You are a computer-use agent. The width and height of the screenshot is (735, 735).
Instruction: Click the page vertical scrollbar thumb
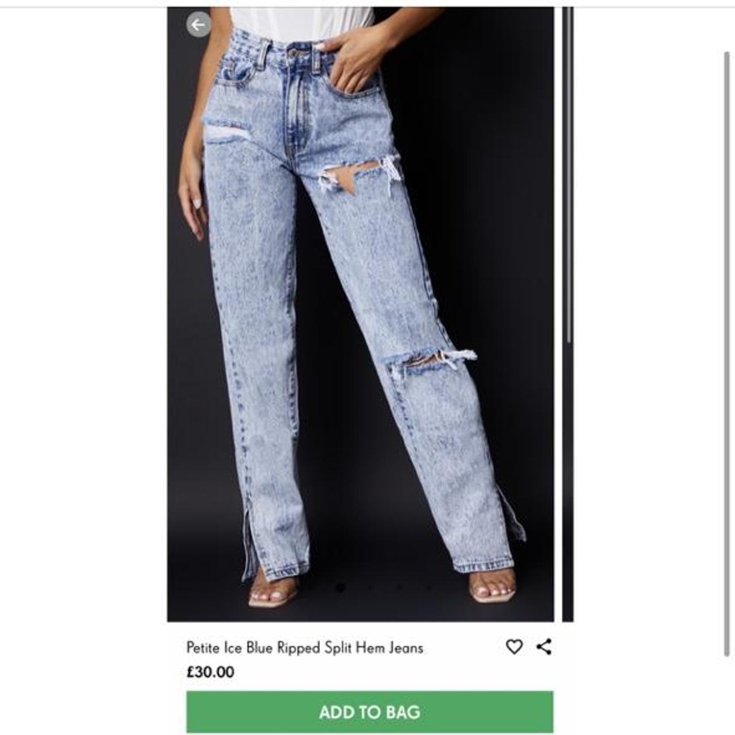click(726, 354)
